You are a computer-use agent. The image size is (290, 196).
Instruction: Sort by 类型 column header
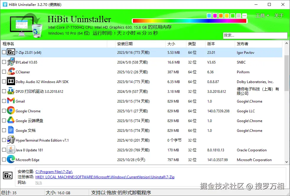click(x=196, y=44)
